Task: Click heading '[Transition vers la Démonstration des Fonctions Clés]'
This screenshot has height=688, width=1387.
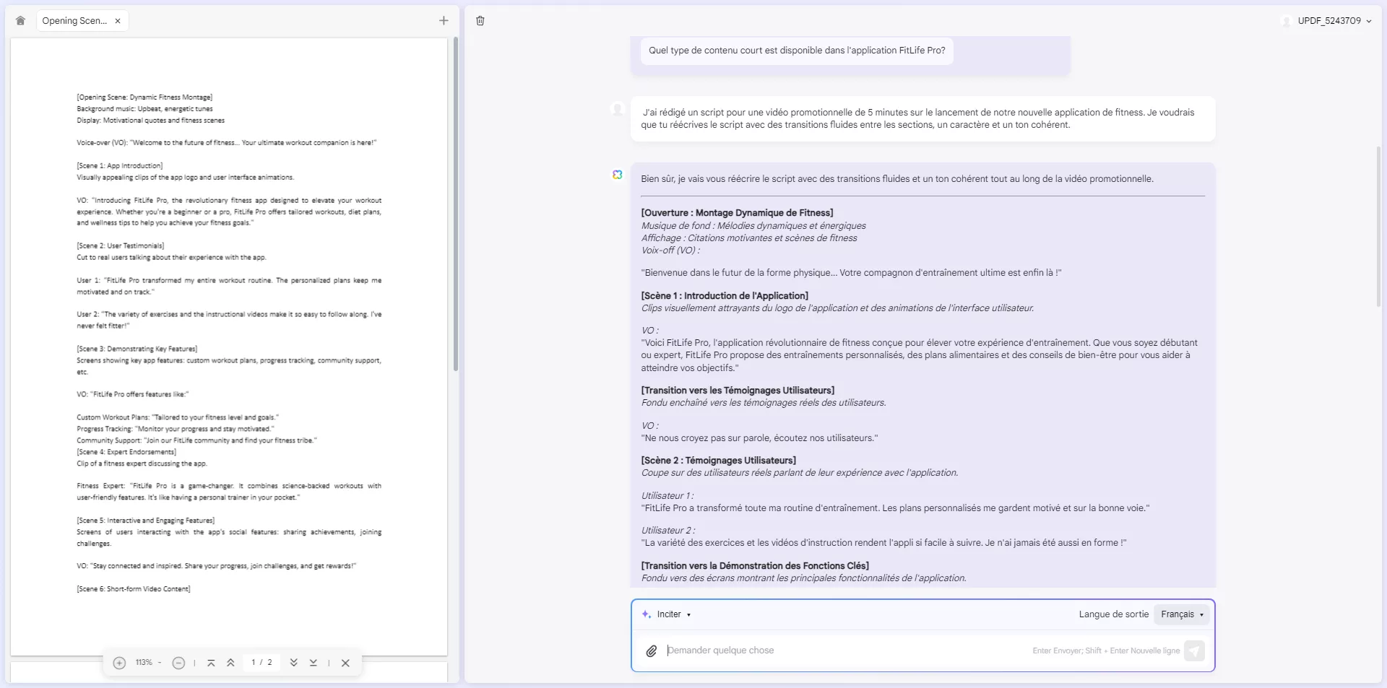Action: click(755, 566)
